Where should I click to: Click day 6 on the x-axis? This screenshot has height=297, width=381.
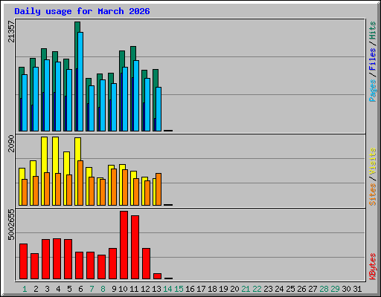(x=80, y=289)
